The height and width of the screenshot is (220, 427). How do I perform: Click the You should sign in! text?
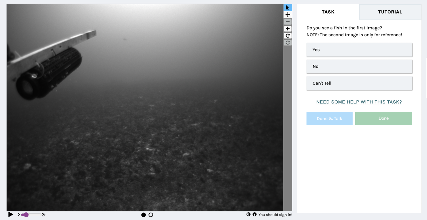275,215
